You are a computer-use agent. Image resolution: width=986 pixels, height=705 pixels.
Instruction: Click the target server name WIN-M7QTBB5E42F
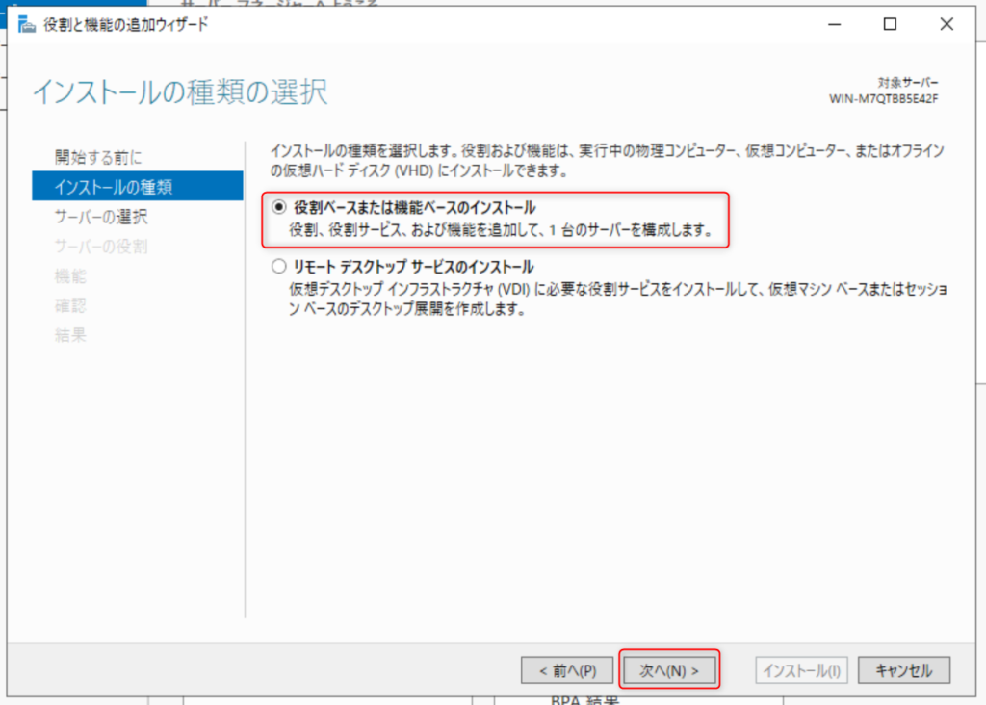coord(883,98)
